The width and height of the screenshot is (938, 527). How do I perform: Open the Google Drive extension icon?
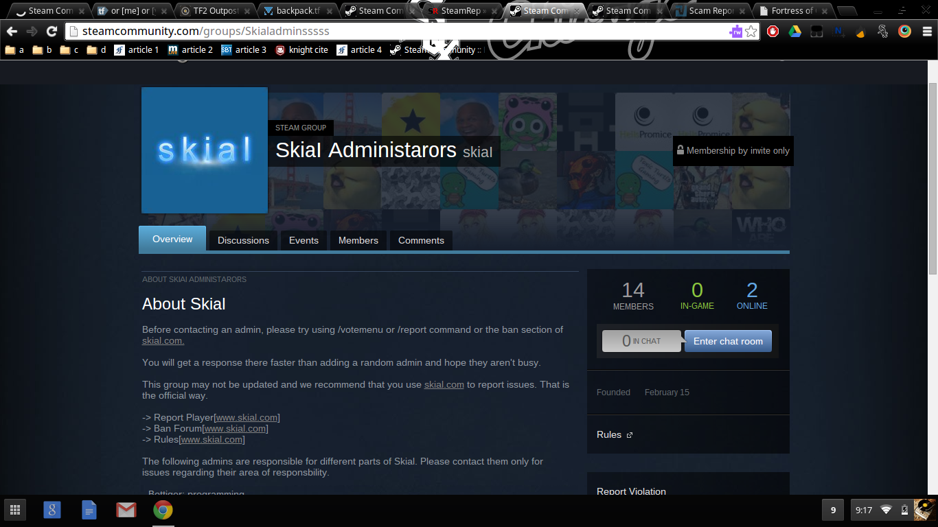click(x=794, y=31)
